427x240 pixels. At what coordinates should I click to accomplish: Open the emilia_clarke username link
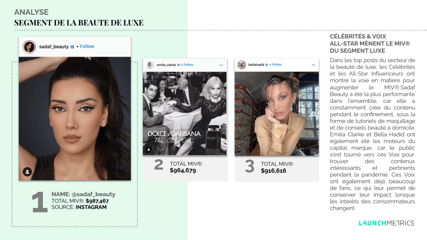[x=166, y=65]
